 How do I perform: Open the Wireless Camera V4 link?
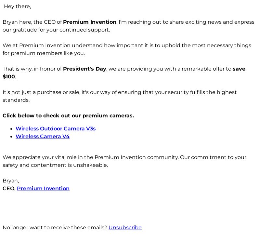point(43,137)
